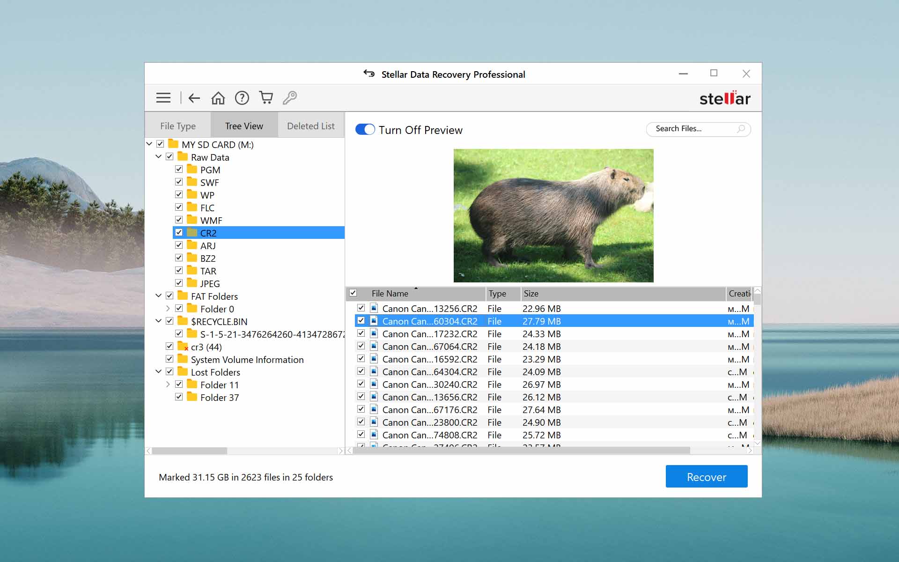Collapse the Lost Folders tree node
Viewport: 899px width, 562px height.
click(159, 371)
